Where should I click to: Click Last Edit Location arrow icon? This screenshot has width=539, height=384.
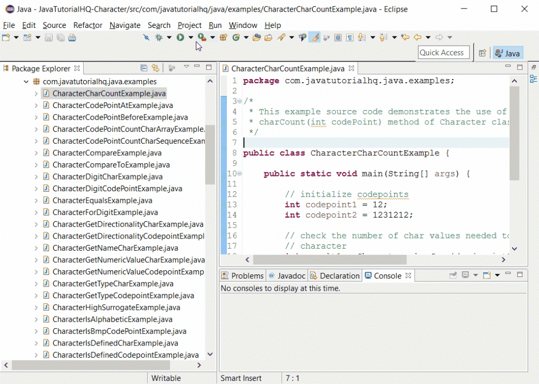405,37
